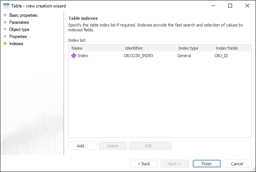The image size is (256, 172).
Task: Go to the Object type step
Action: (19, 29)
